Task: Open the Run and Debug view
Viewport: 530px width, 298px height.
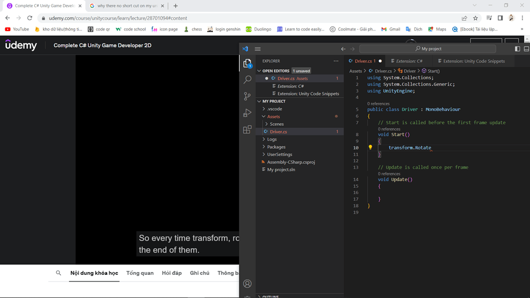Action: (247, 113)
